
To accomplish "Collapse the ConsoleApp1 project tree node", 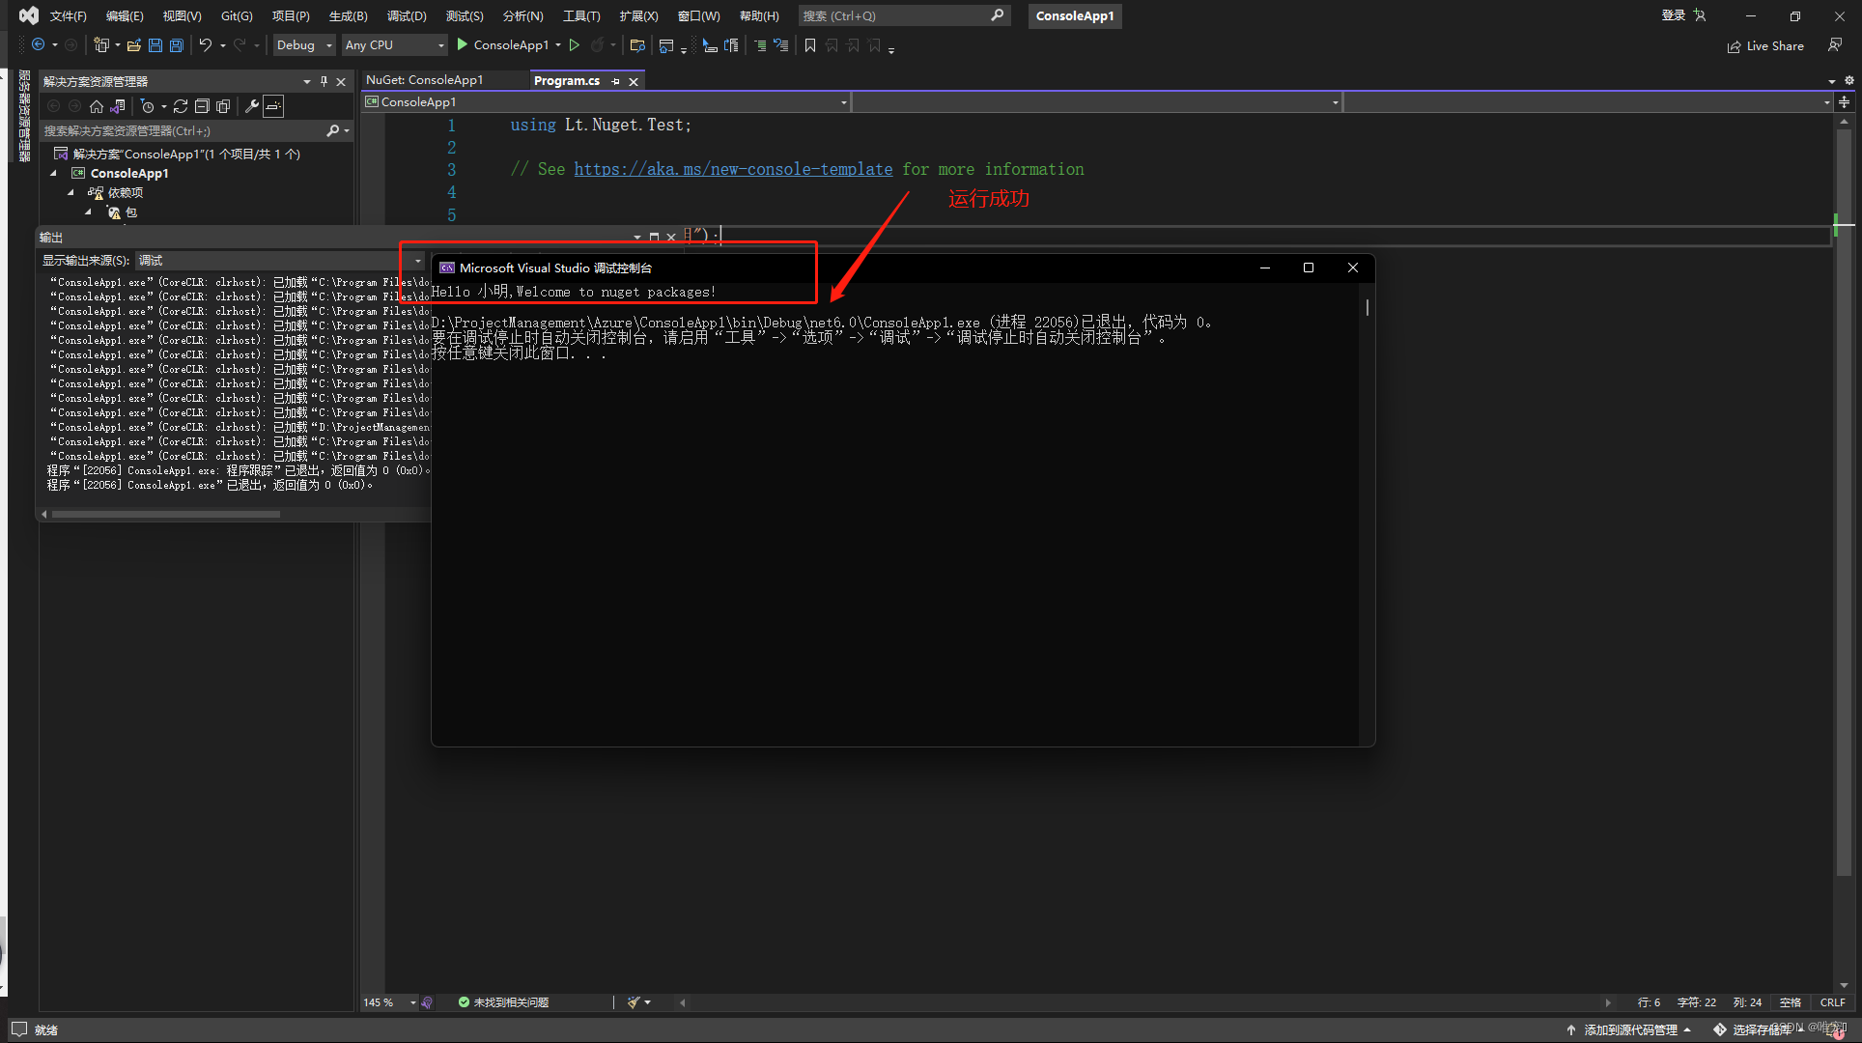I will (54, 174).
